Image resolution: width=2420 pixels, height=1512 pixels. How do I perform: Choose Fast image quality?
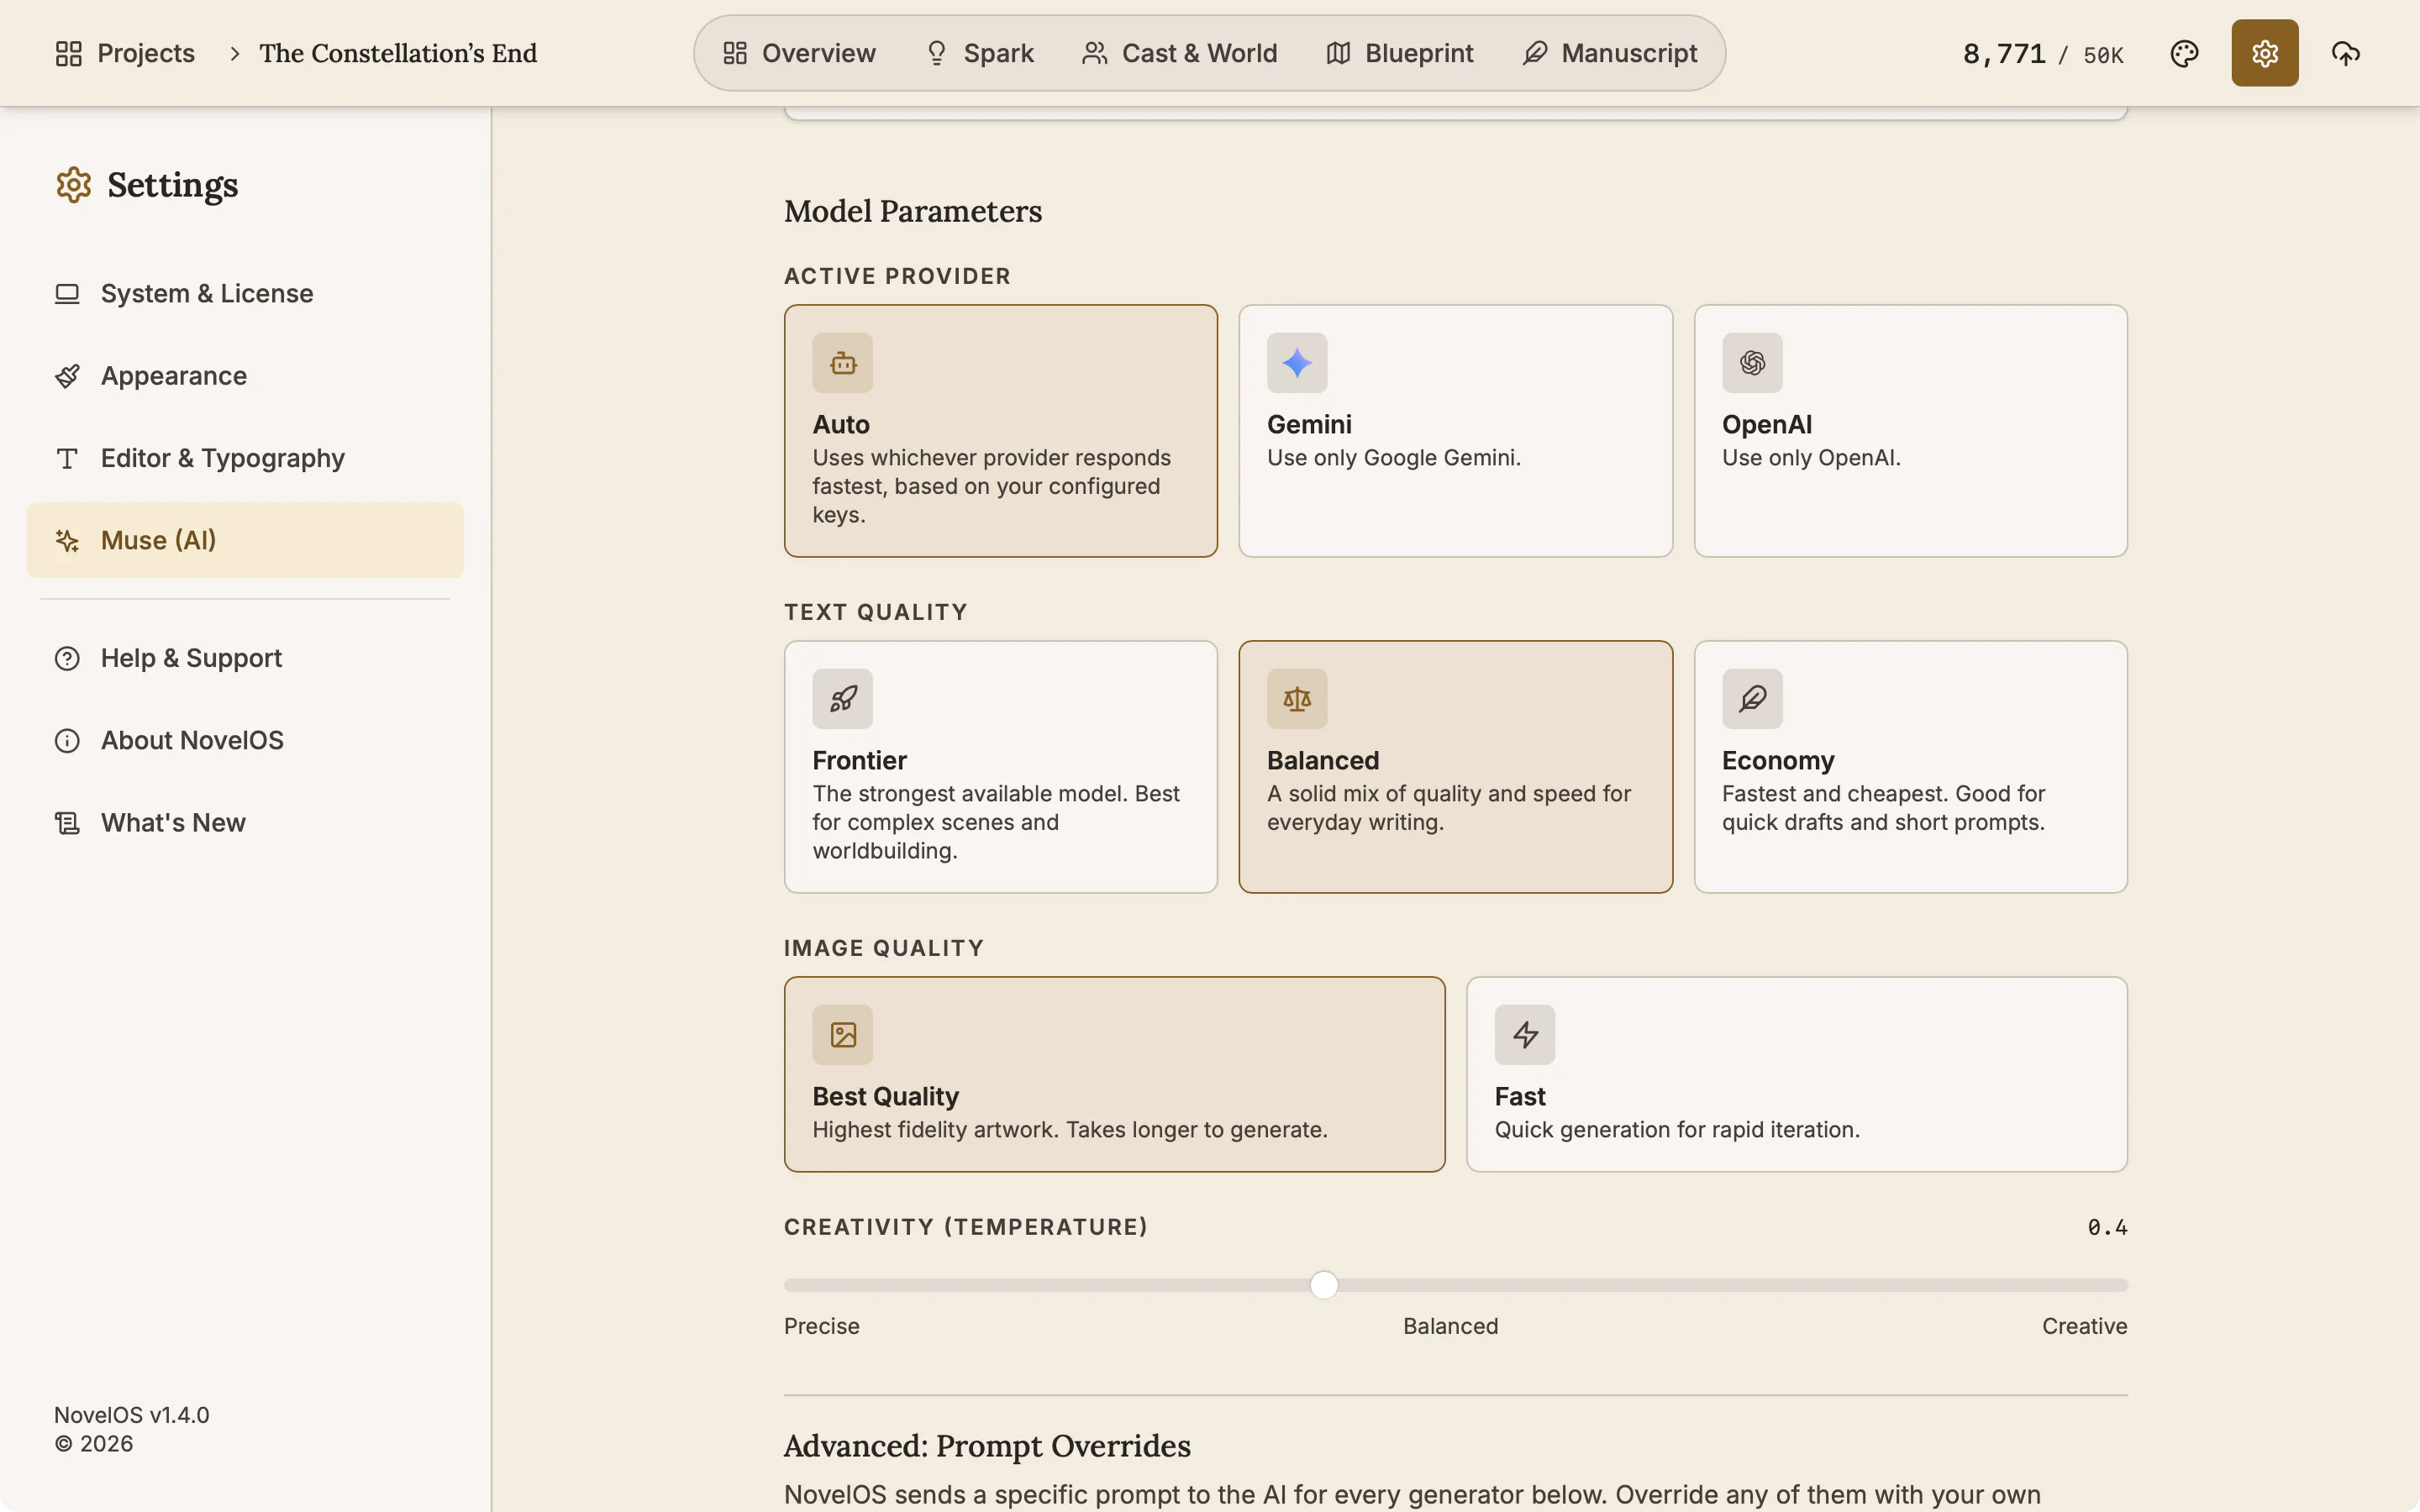[1796, 1074]
